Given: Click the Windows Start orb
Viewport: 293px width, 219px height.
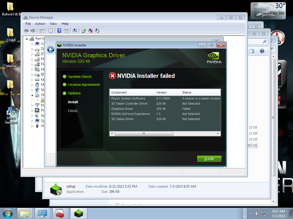Looking at the screenshot, I should [7, 213].
